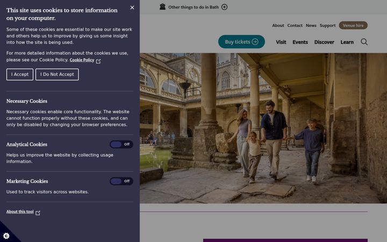Expand the plus icon next to Other things to do in Bath

(224, 7)
